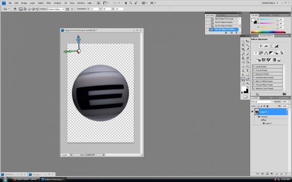Select Layer 0 in Layers panel
This screenshot has width=292, height=182.
click(x=271, y=112)
